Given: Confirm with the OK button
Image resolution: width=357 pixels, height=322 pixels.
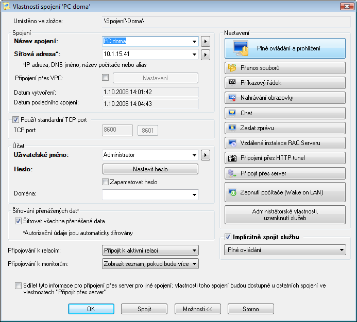Looking at the screenshot, I should pyautogui.click(x=91, y=309).
